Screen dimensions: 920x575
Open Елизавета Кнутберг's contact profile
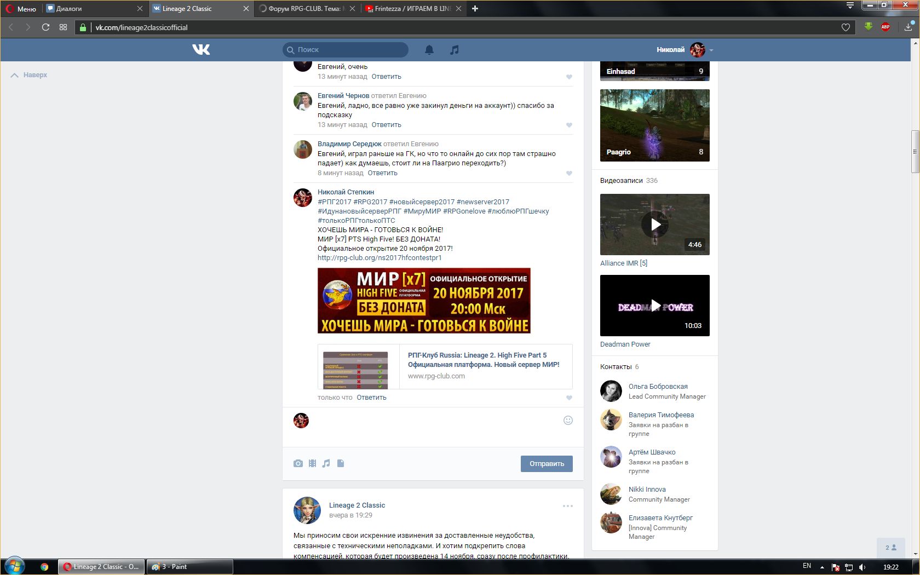pos(660,518)
